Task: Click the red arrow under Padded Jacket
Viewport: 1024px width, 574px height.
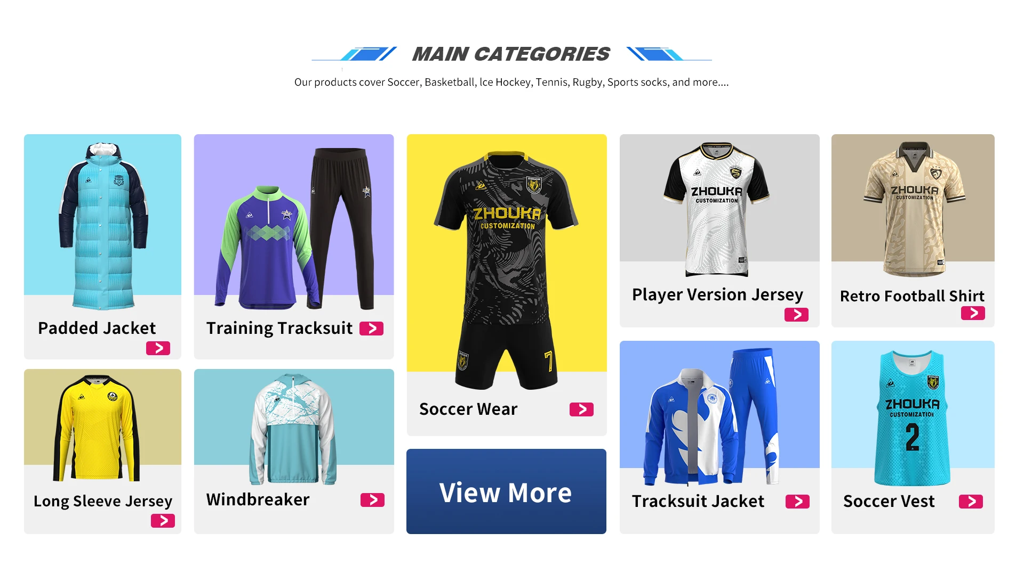Action: pyautogui.click(x=158, y=348)
